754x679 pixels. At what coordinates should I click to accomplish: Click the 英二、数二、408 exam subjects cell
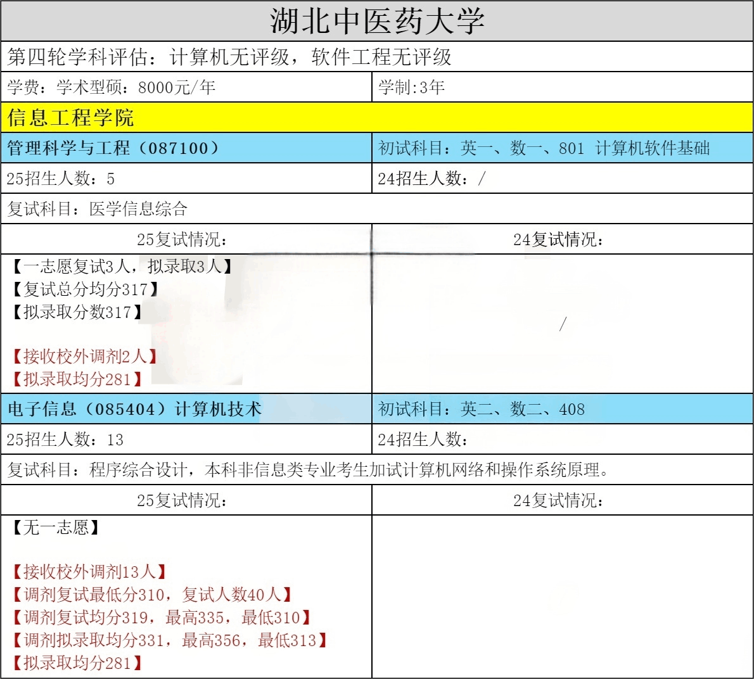click(482, 409)
